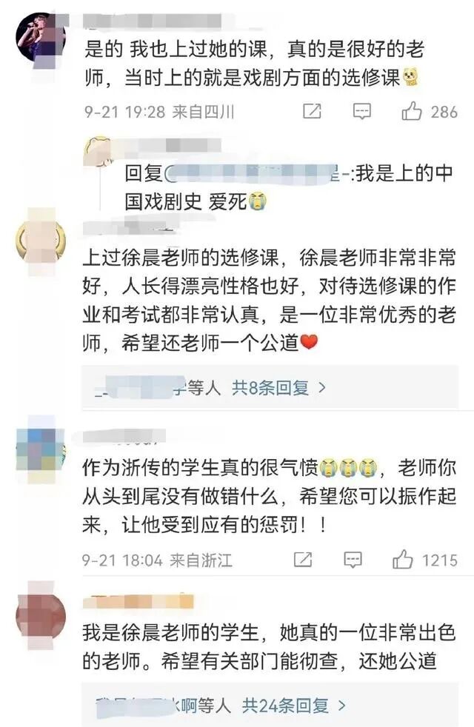Tap comment icon on the 18:04 post
Viewport: 474px width, 727px height.
[353, 560]
